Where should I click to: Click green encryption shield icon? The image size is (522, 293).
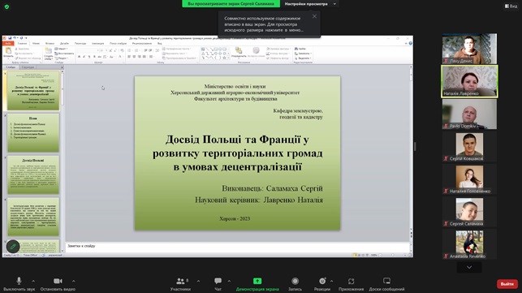[6, 6]
